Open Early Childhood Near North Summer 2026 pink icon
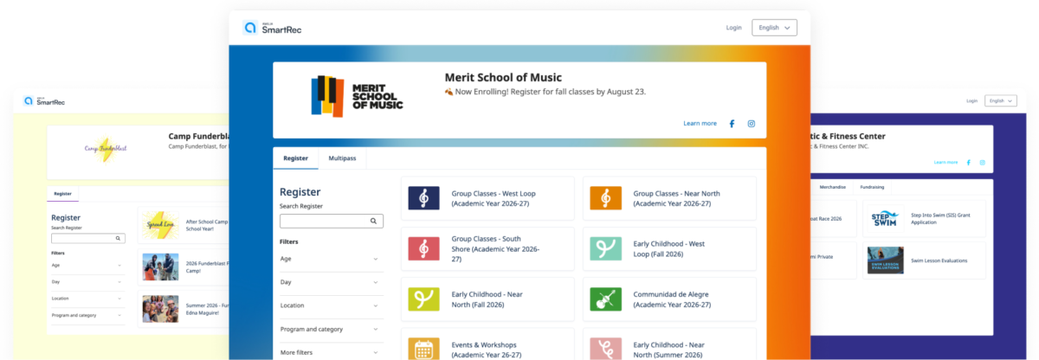This screenshot has width=1039, height=360. point(605,350)
